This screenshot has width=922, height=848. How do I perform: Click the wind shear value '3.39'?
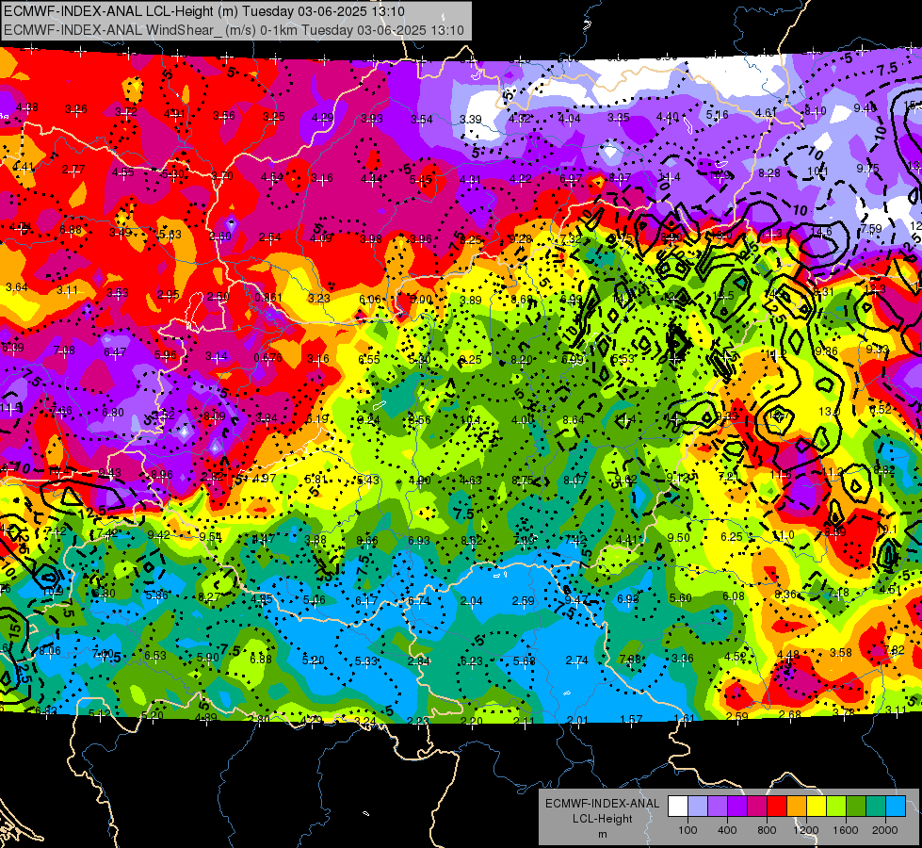[x=470, y=120]
